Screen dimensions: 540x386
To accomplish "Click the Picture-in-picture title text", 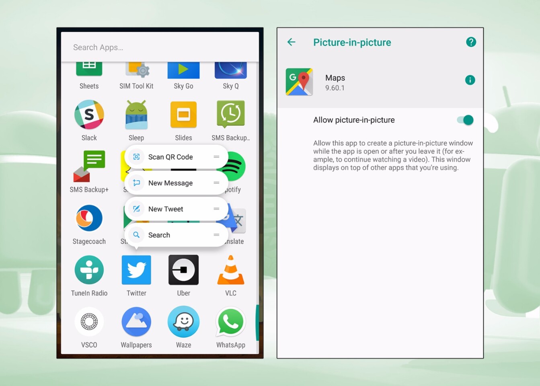I will coord(352,43).
